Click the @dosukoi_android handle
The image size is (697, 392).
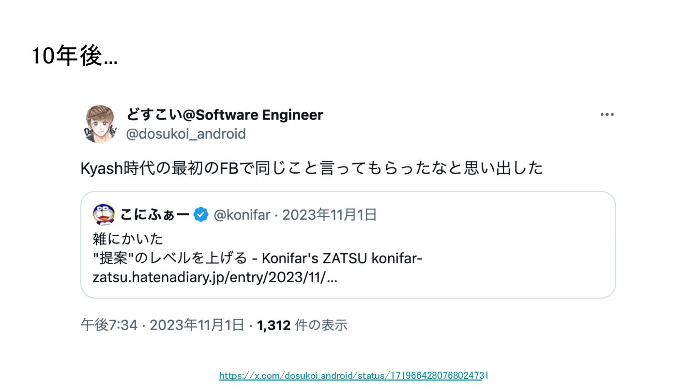186,134
